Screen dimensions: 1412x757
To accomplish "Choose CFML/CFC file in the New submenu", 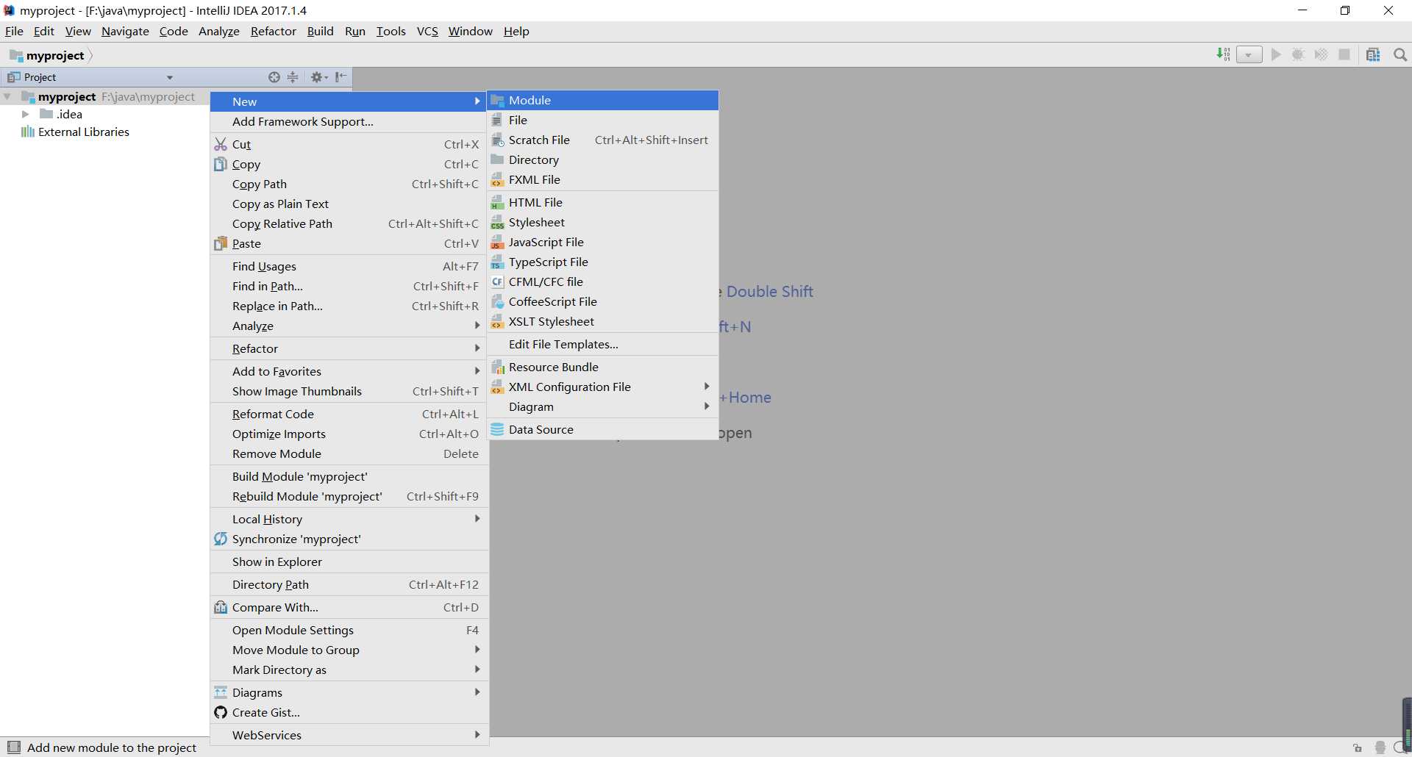I will tap(603, 282).
